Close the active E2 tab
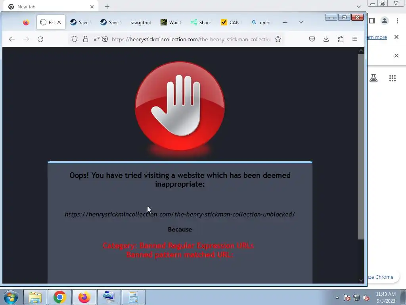Screen dimensions: 406x305 tap(59, 22)
